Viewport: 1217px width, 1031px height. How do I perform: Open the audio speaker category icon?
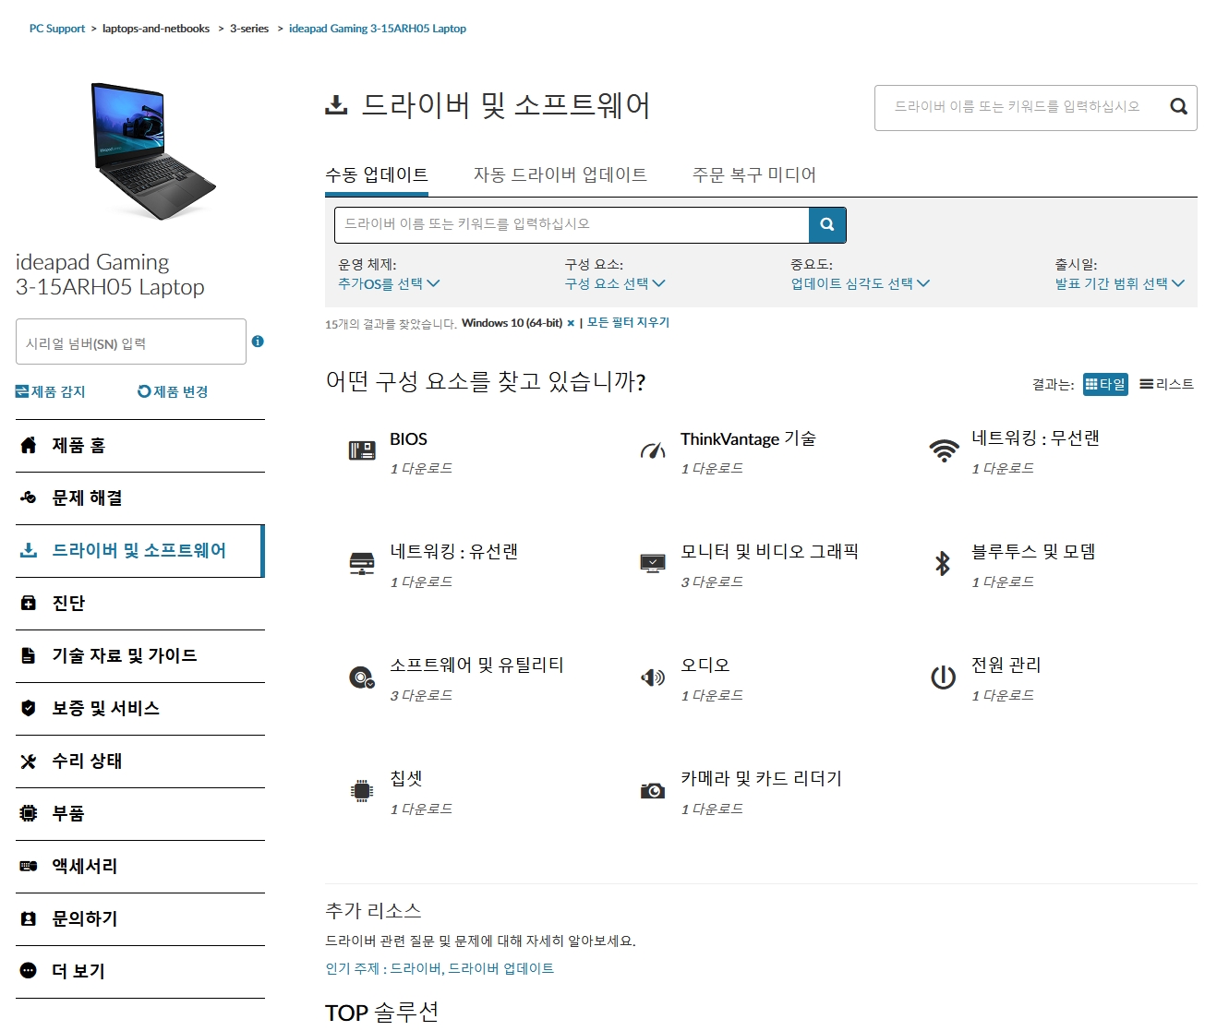(651, 677)
